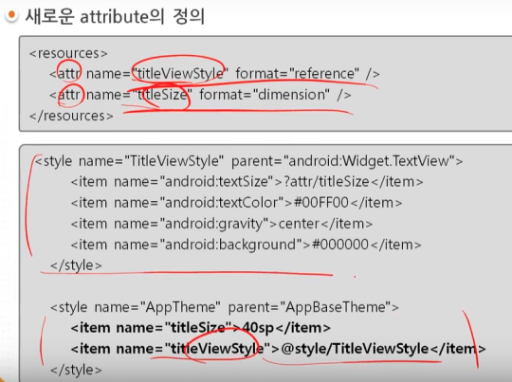The image size is (512, 382).
Task: Click the #000000 background value
Action: pyautogui.click(x=340, y=245)
